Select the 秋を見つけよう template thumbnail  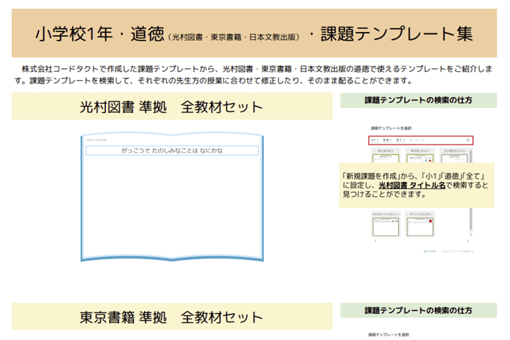point(420,156)
